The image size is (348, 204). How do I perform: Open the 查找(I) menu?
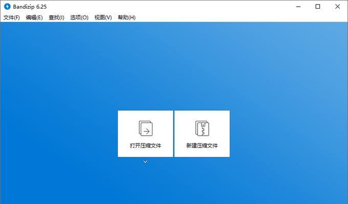tap(57, 17)
